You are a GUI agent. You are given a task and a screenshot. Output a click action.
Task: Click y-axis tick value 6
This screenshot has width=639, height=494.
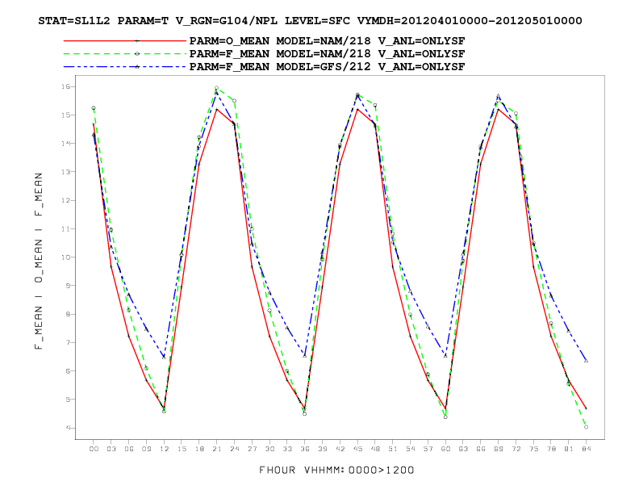pos(67,371)
